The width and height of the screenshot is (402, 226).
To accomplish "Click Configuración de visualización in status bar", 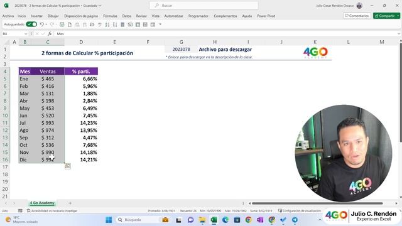I will [300, 211].
